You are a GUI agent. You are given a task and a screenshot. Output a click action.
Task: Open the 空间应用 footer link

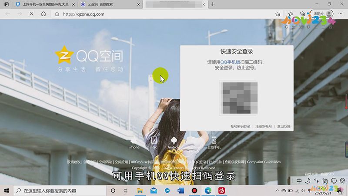pyautogui.click(x=121, y=162)
